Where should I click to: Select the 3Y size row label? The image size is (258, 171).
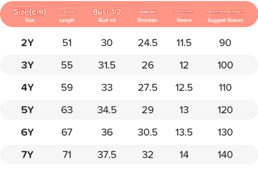[27, 65]
